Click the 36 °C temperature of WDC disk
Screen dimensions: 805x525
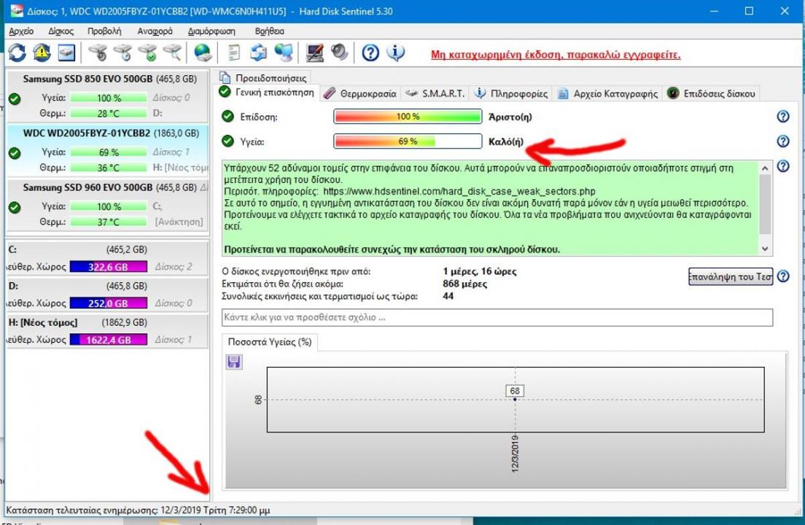coord(109,168)
